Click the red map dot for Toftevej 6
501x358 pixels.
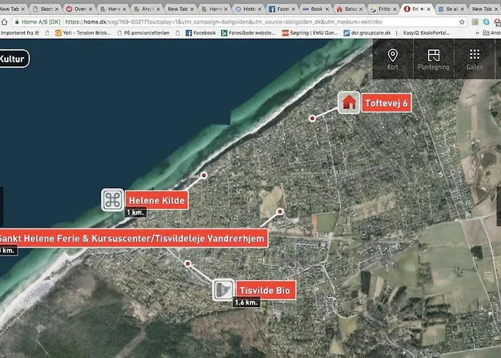[312, 118]
